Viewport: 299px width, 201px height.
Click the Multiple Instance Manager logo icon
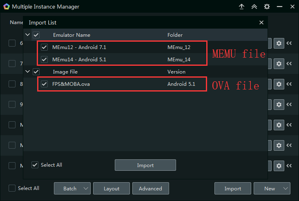point(6,7)
